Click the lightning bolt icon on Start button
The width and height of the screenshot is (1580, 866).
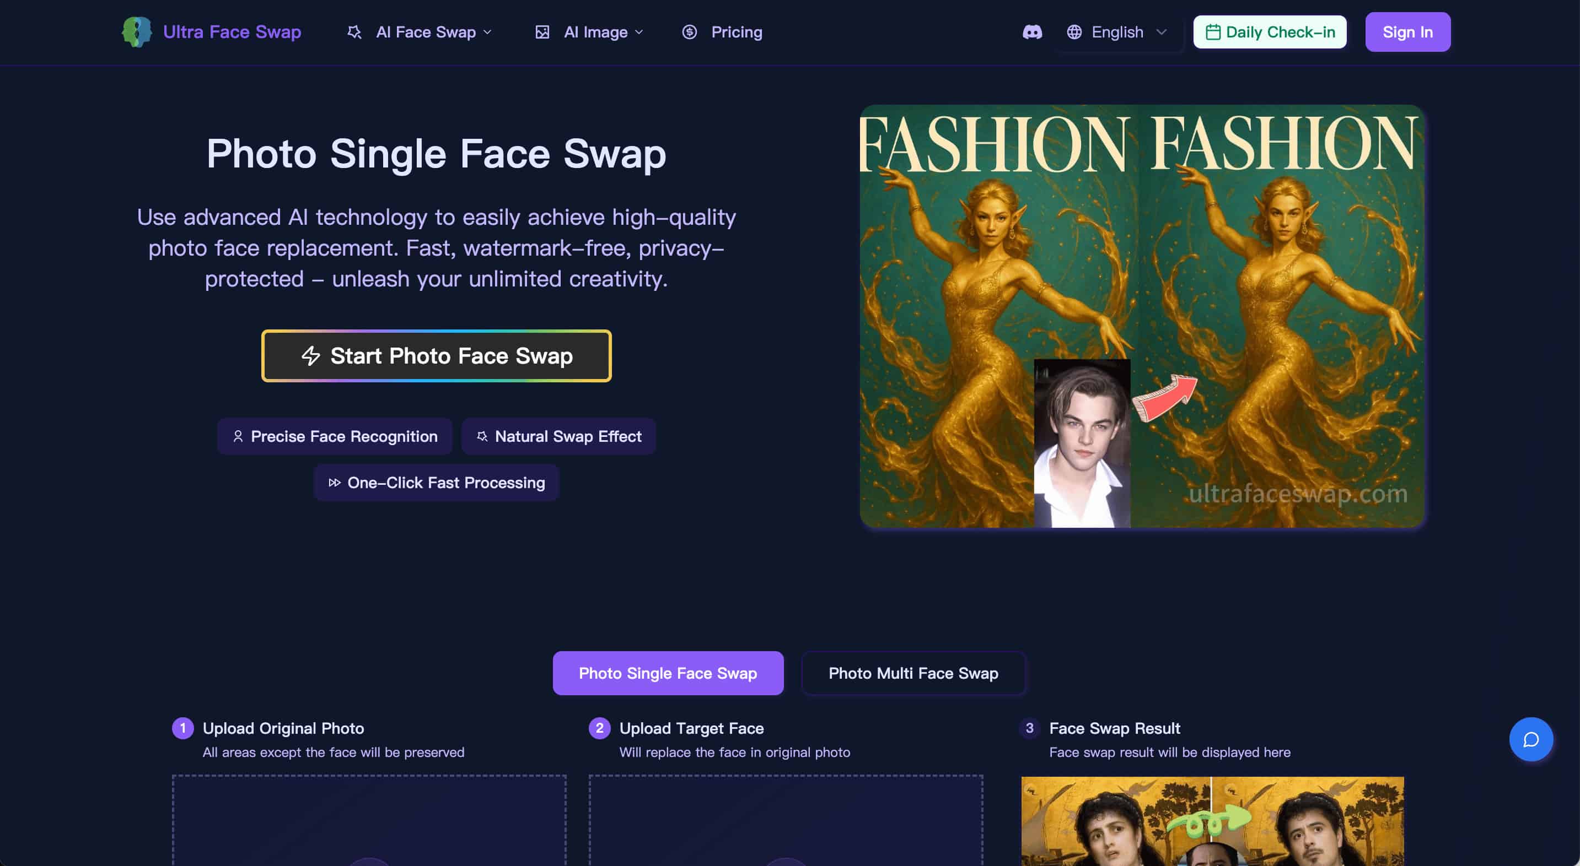coord(311,355)
